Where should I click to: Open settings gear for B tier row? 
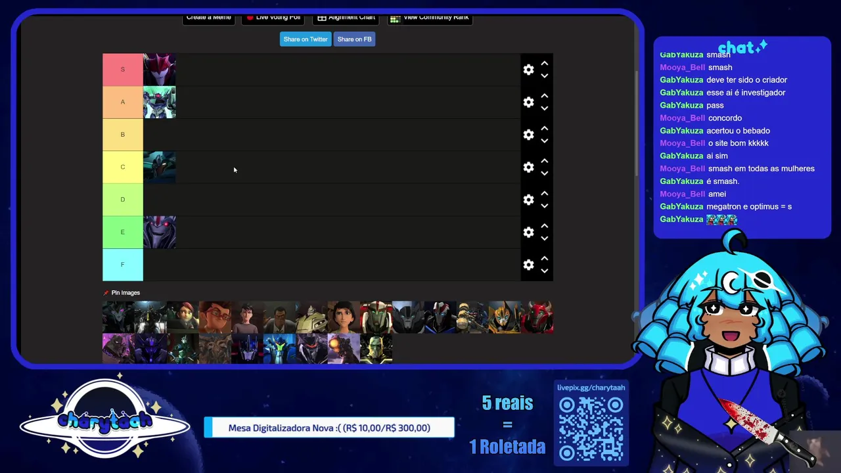click(528, 135)
